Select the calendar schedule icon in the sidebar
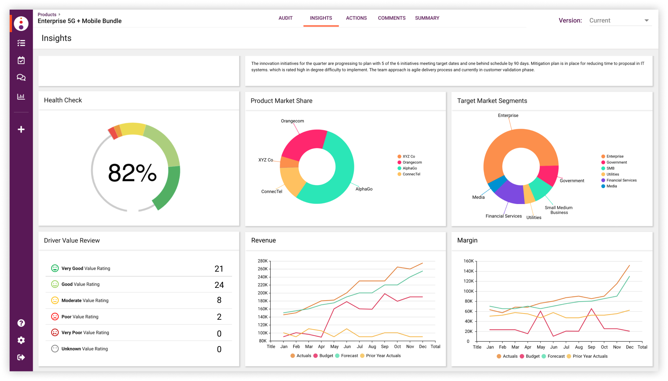The height and width of the screenshot is (381, 668). (21, 60)
